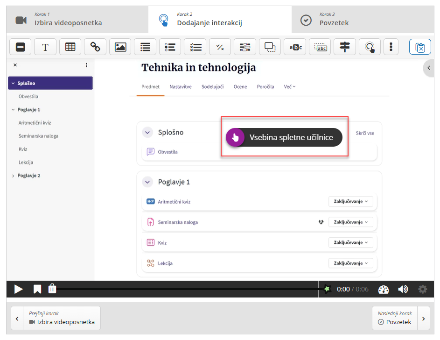Image resolution: width=440 pixels, height=340 pixels.
Task: Click the Link interaction icon
Action: [95, 47]
